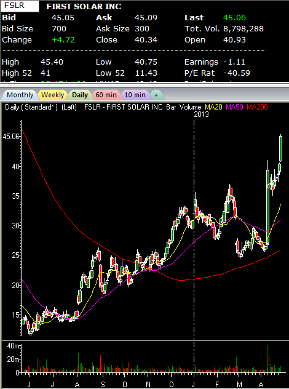Click the Tot. Vol. value 8,798,288

tap(243, 29)
